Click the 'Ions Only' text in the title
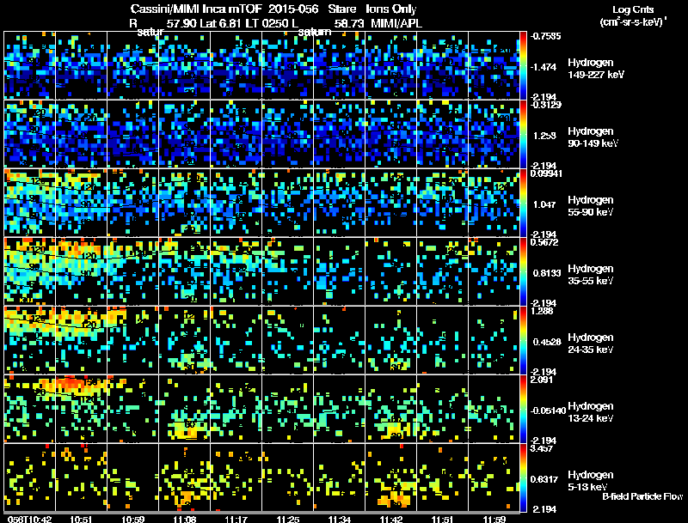 [x=391, y=9]
